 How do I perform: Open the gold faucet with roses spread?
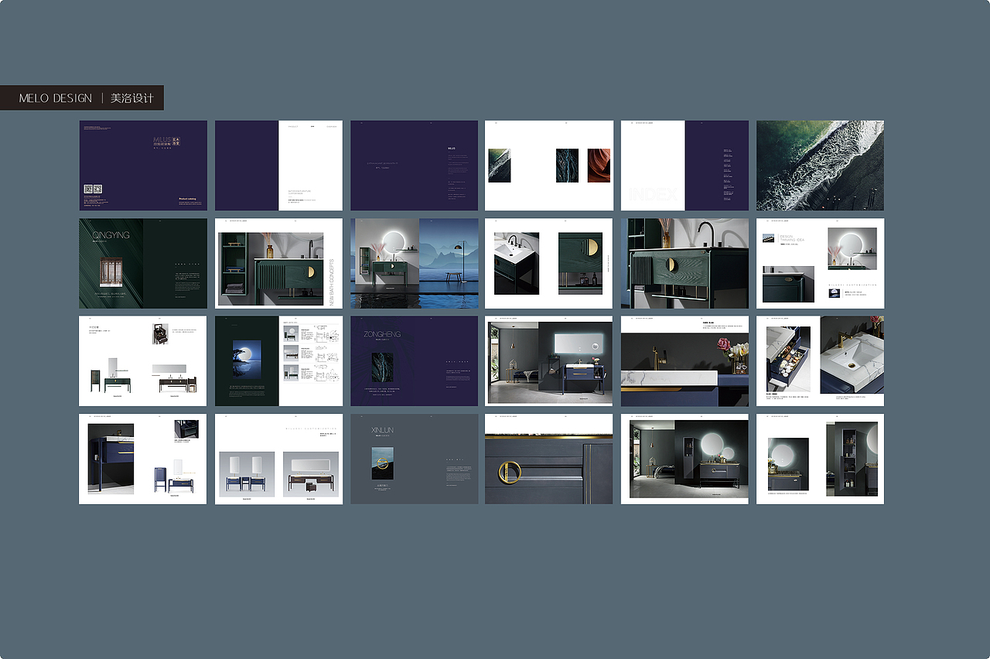(x=684, y=360)
